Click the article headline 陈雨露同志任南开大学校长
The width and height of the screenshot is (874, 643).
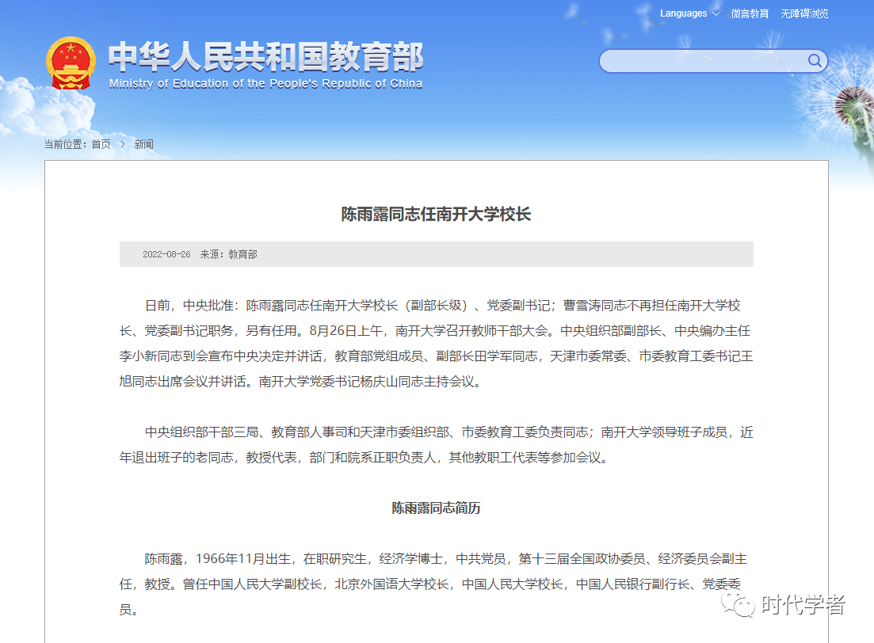(x=437, y=214)
